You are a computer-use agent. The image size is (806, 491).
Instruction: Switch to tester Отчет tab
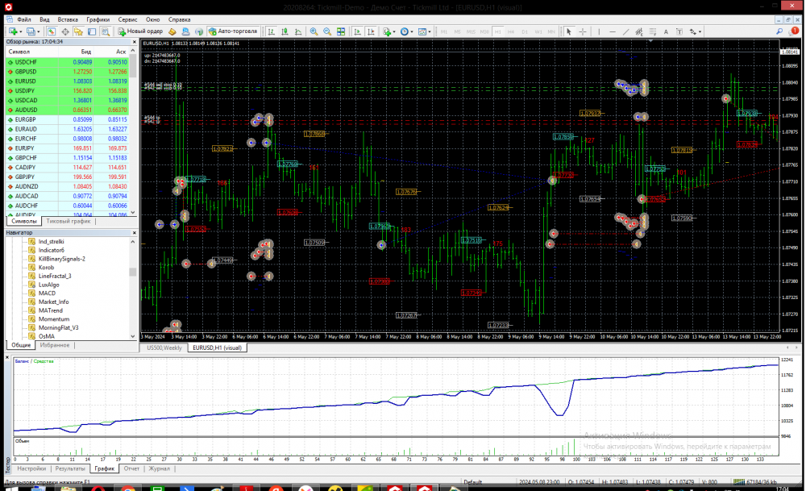coord(131,468)
